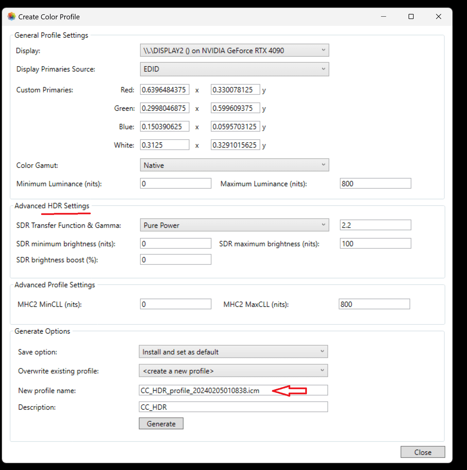Click the New profile name field
Screen dimensions: 467x470
[233, 390]
